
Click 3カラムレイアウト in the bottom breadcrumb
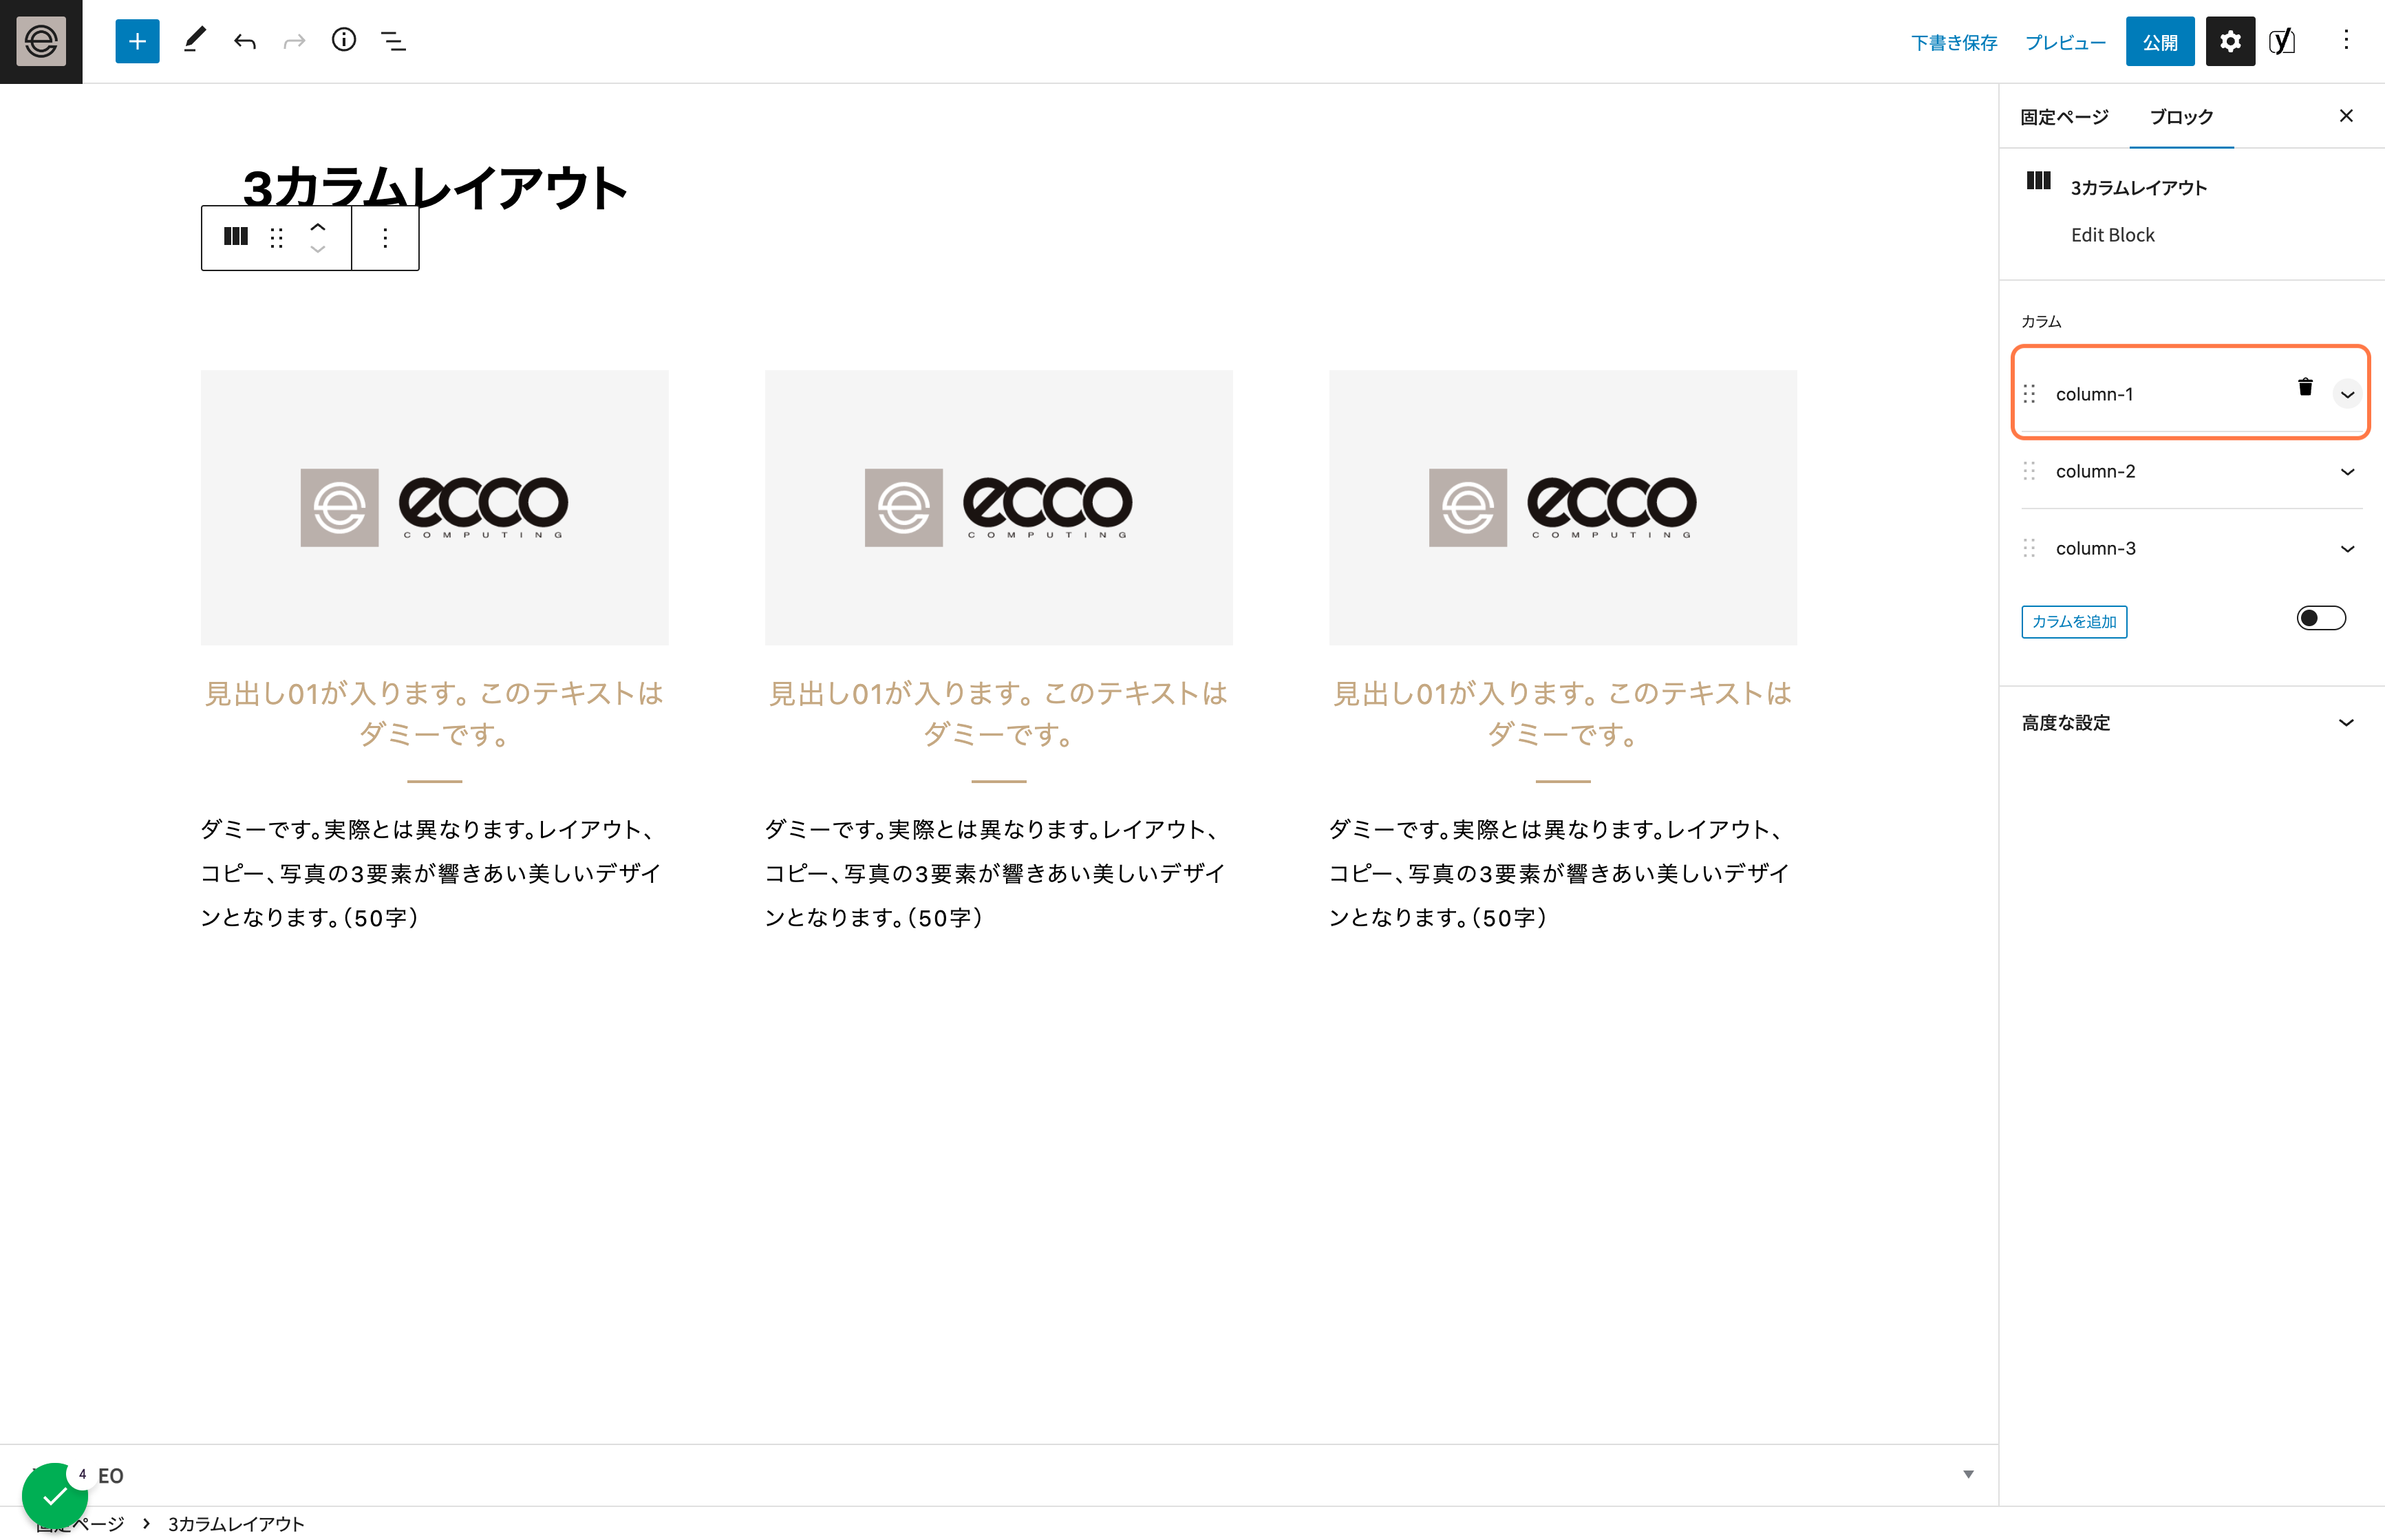236,1523
